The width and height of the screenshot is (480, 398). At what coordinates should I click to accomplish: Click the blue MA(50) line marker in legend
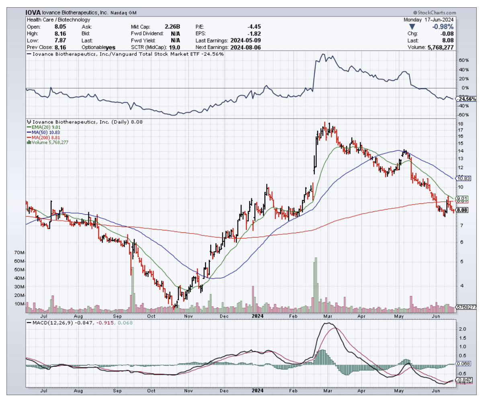click(28, 132)
